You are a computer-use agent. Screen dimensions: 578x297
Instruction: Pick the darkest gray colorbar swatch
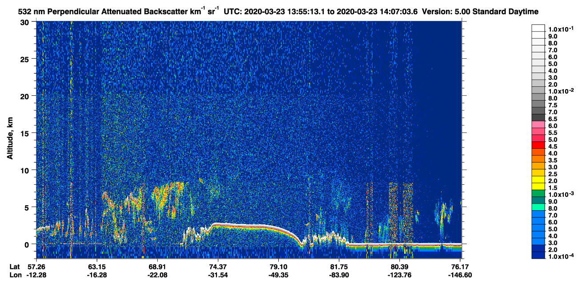pyautogui.click(x=538, y=118)
